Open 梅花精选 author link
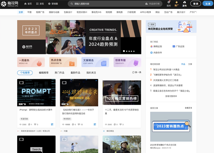The width and height of the screenshot is (214, 153). click(110, 131)
